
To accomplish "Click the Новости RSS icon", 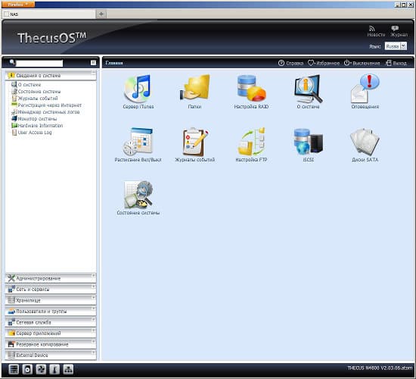I will [x=371, y=29].
